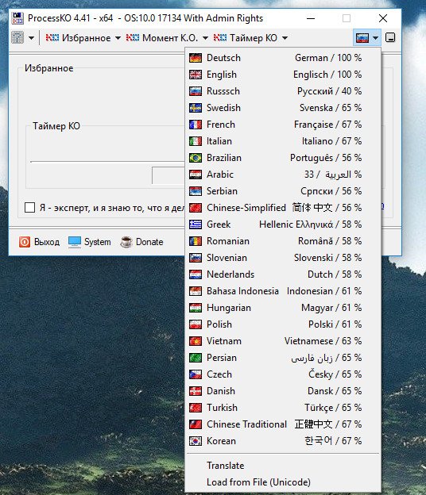Image resolution: width=426 pixels, height=495 pixels.
Task: Click the German flag icon beside Deutsch
Action: pos(196,58)
